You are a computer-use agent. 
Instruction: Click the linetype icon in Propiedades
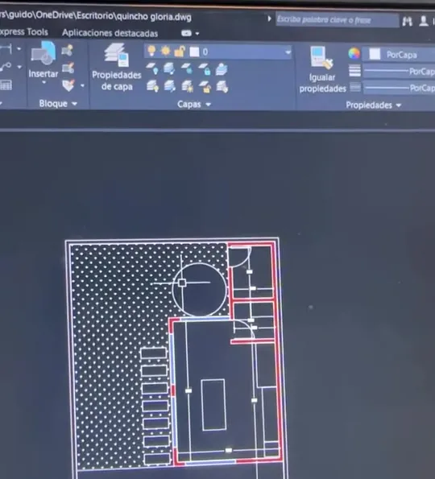click(355, 88)
